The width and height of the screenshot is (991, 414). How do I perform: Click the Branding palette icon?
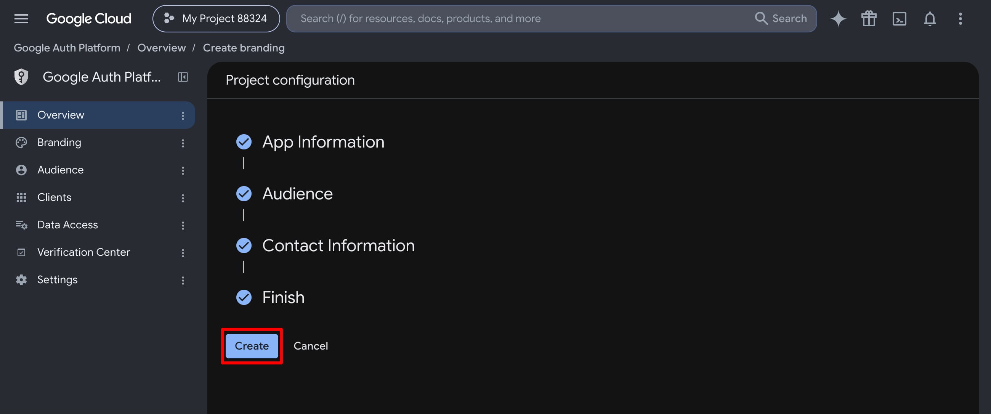coord(21,142)
